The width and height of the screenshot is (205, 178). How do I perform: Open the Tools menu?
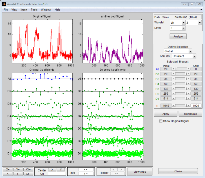(x=34, y=10)
